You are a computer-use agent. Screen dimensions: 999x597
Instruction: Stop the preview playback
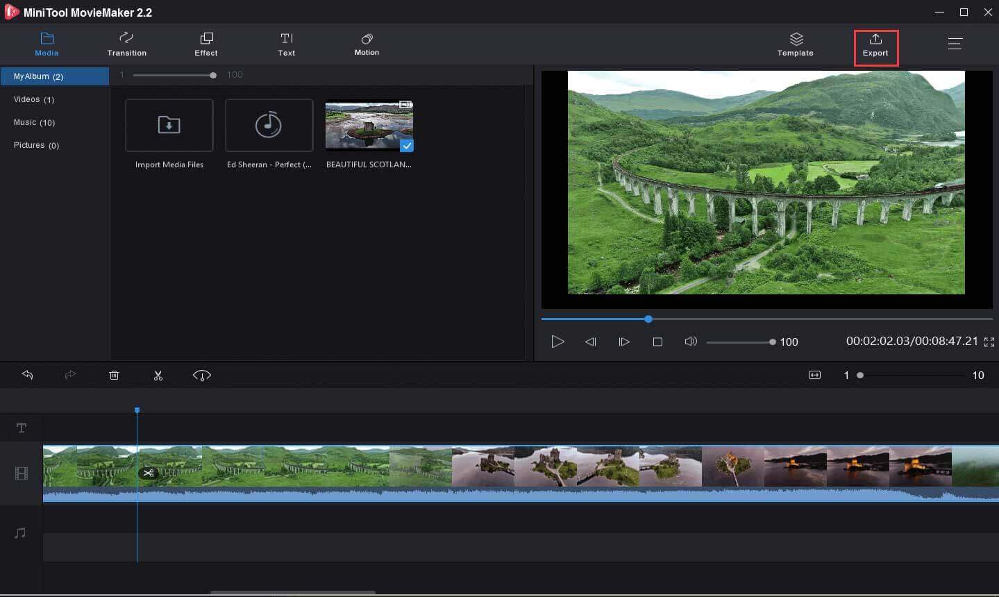click(657, 342)
